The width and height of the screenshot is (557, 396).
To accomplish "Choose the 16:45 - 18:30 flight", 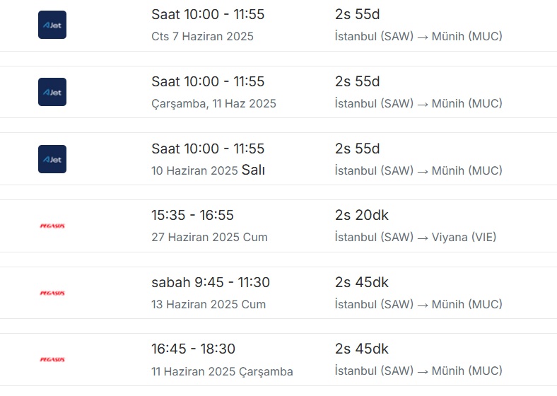I will tap(193, 349).
